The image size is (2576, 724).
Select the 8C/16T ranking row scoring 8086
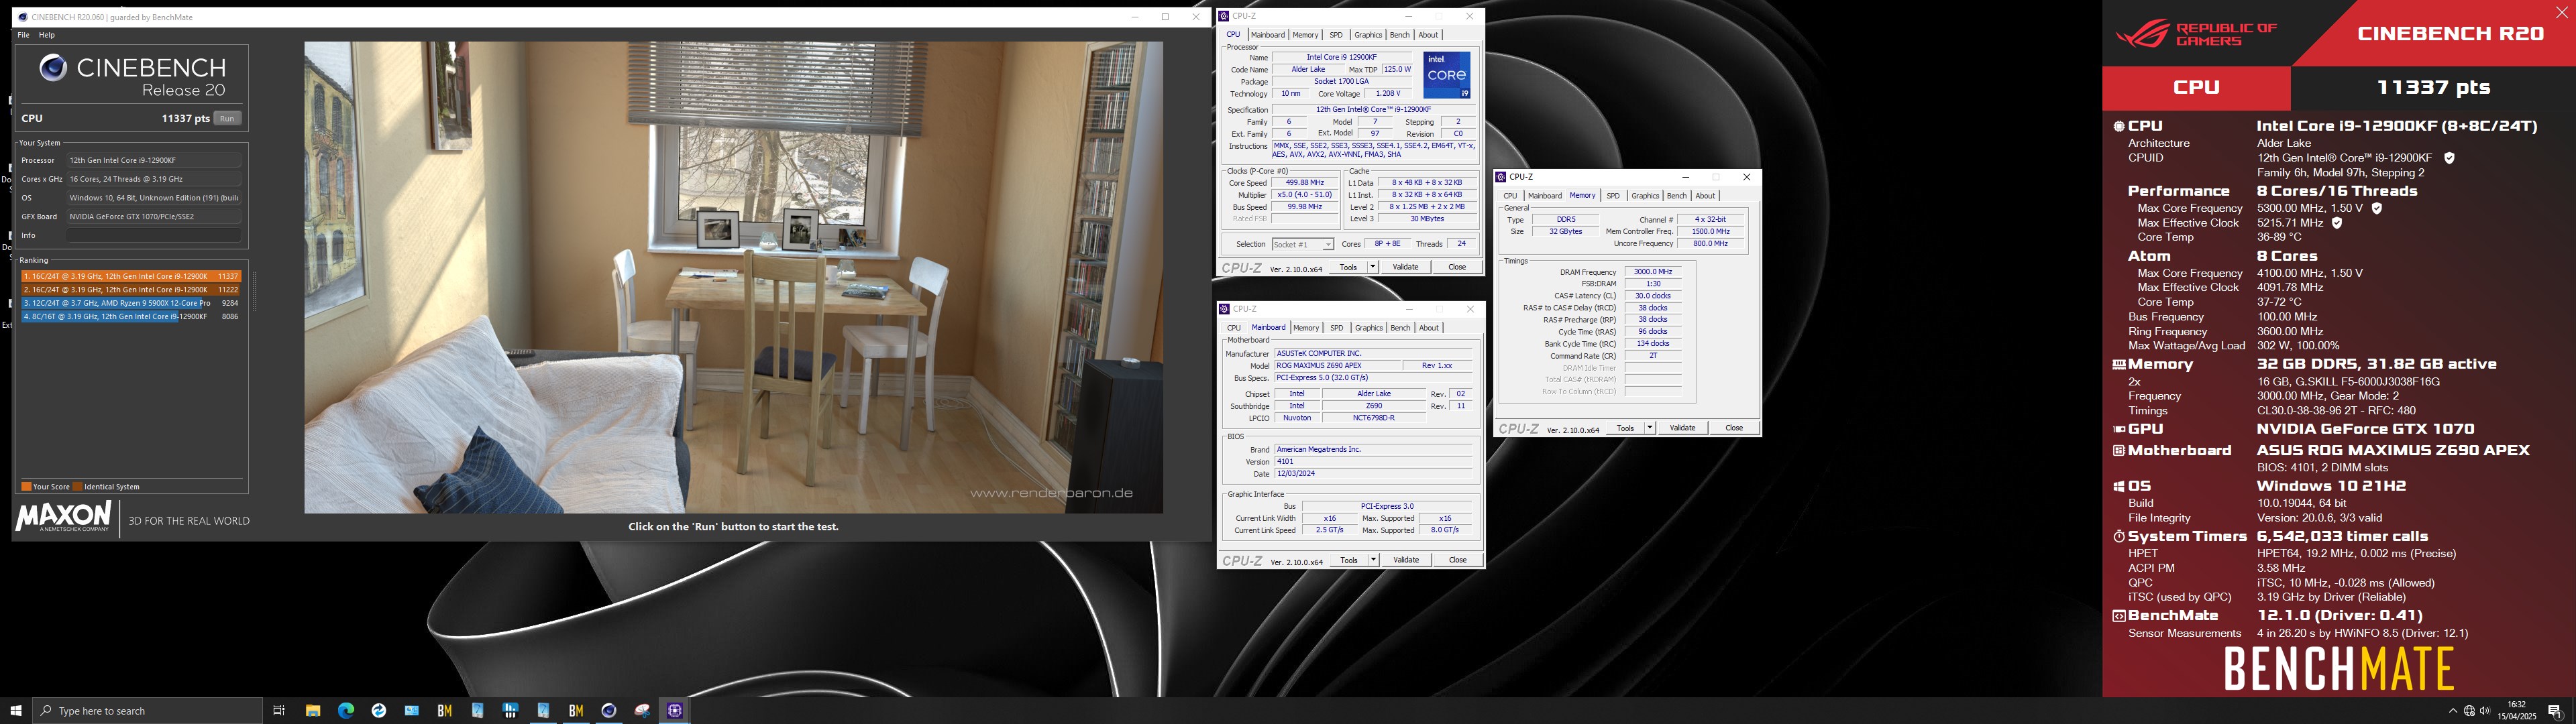tap(131, 316)
